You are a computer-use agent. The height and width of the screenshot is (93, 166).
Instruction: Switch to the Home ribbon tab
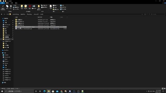pos(7,3)
